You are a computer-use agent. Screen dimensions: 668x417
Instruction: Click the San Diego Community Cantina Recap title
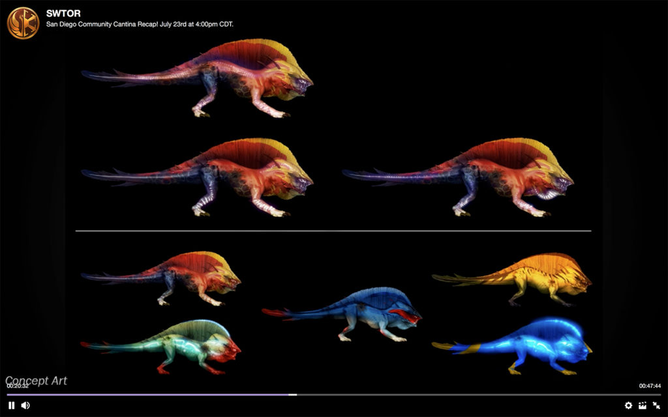[140, 24]
